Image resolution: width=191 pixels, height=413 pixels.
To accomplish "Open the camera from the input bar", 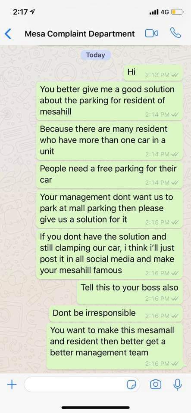I will tap(156, 385).
